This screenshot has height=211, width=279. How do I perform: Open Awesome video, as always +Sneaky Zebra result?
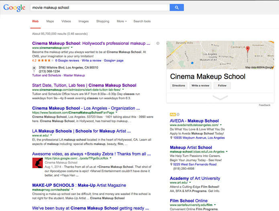(x=92, y=154)
